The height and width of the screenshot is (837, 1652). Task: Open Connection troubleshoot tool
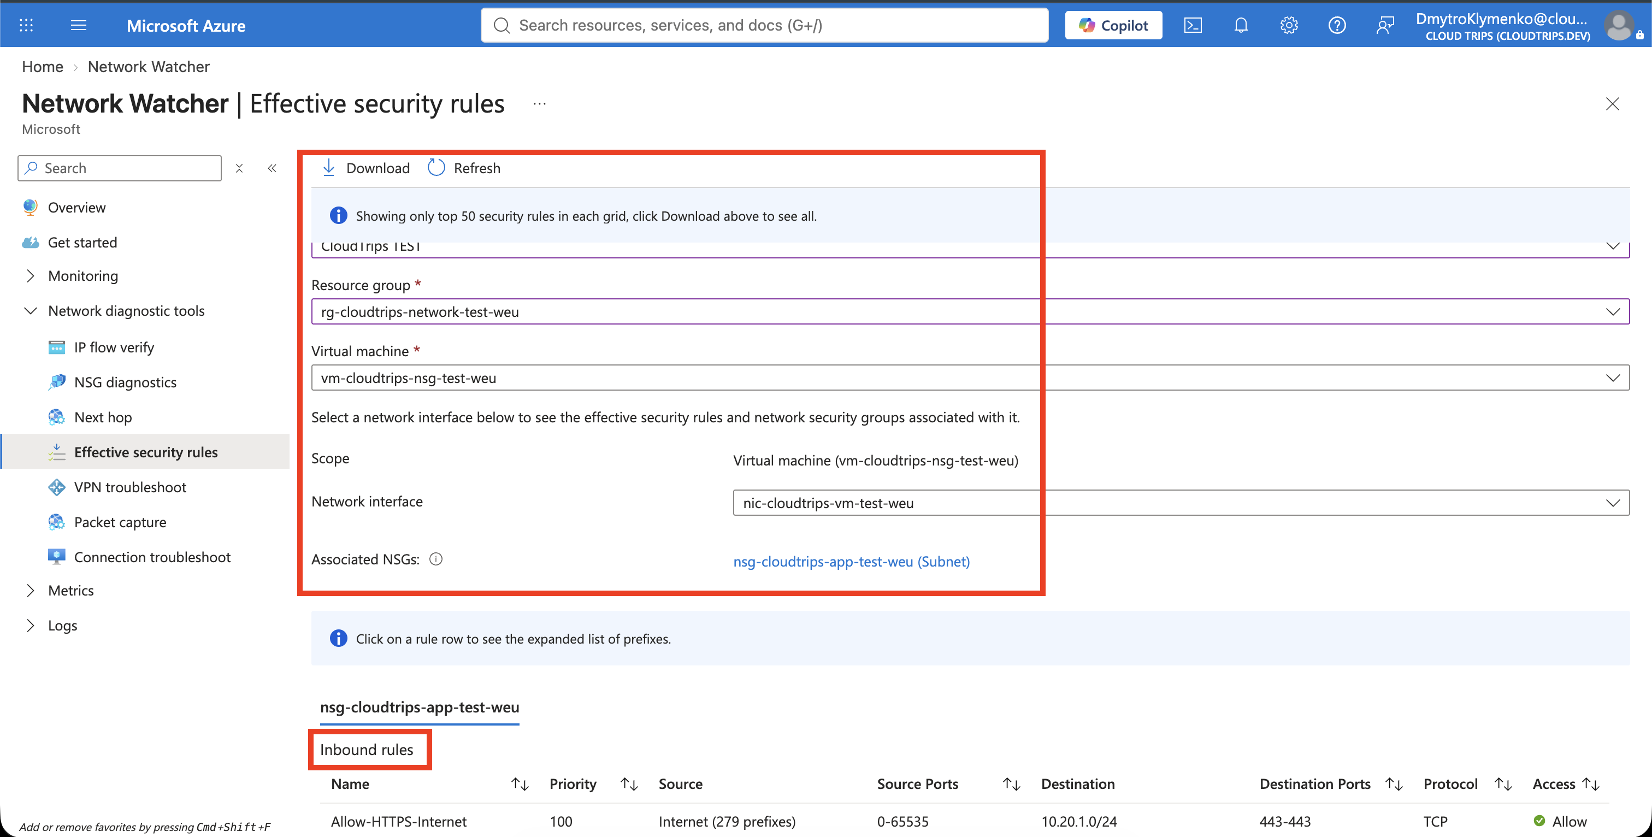(x=152, y=557)
